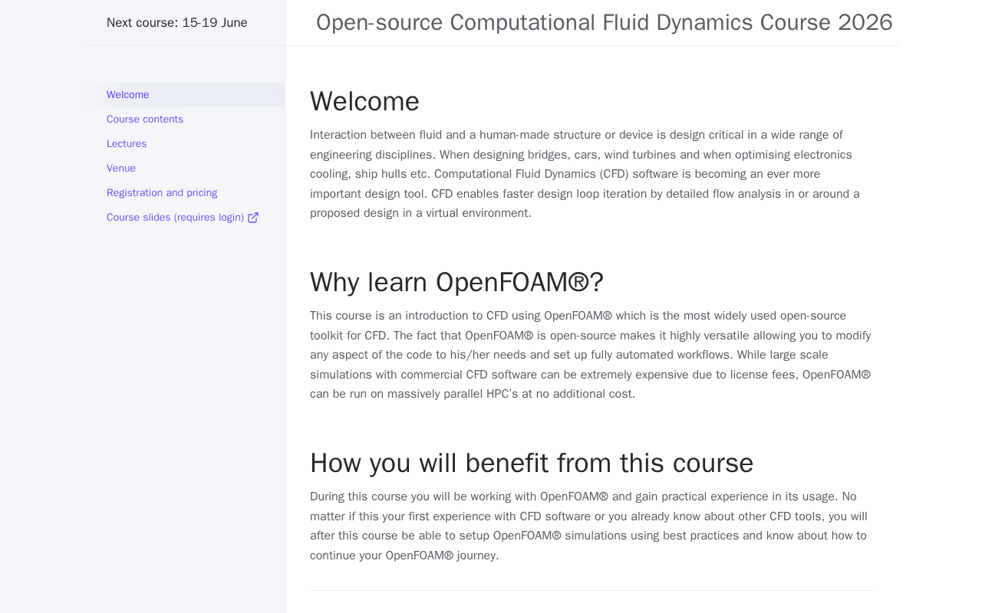Viewport: 982px width, 613px height.
Task: Go to Course contents section
Action: tap(145, 120)
